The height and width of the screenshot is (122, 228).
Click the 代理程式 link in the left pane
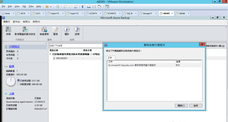click(x=14, y=47)
